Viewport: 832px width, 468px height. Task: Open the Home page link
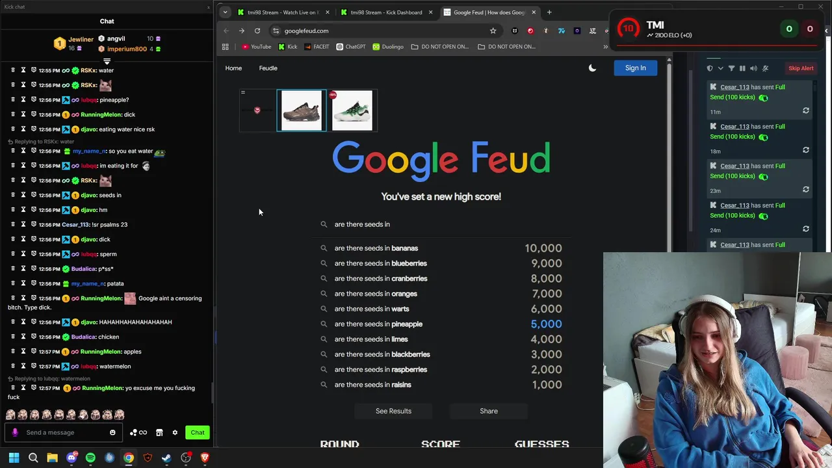click(233, 68)
